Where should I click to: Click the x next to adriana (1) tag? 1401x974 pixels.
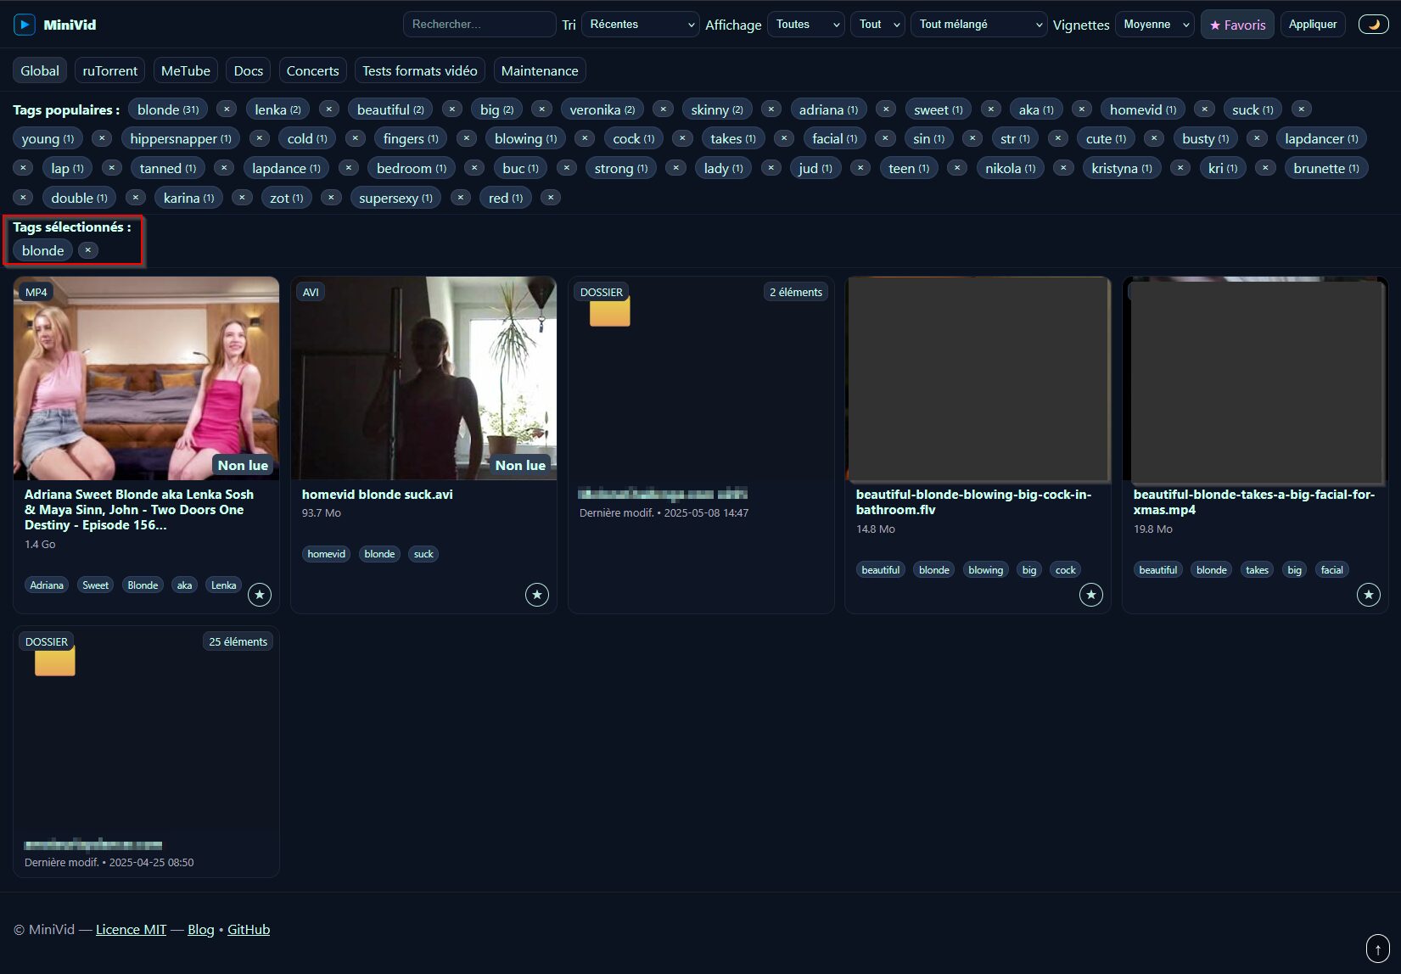click(x=886, y=109)
